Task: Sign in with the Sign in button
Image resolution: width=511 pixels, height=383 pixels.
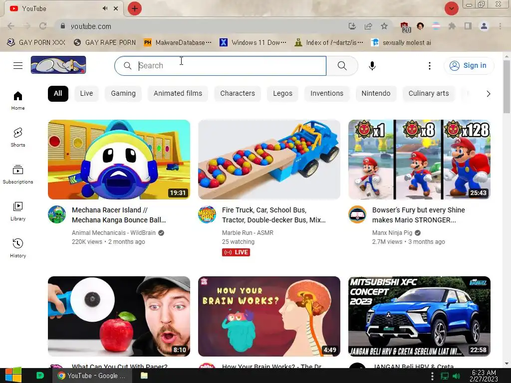Action: [469, 66]
